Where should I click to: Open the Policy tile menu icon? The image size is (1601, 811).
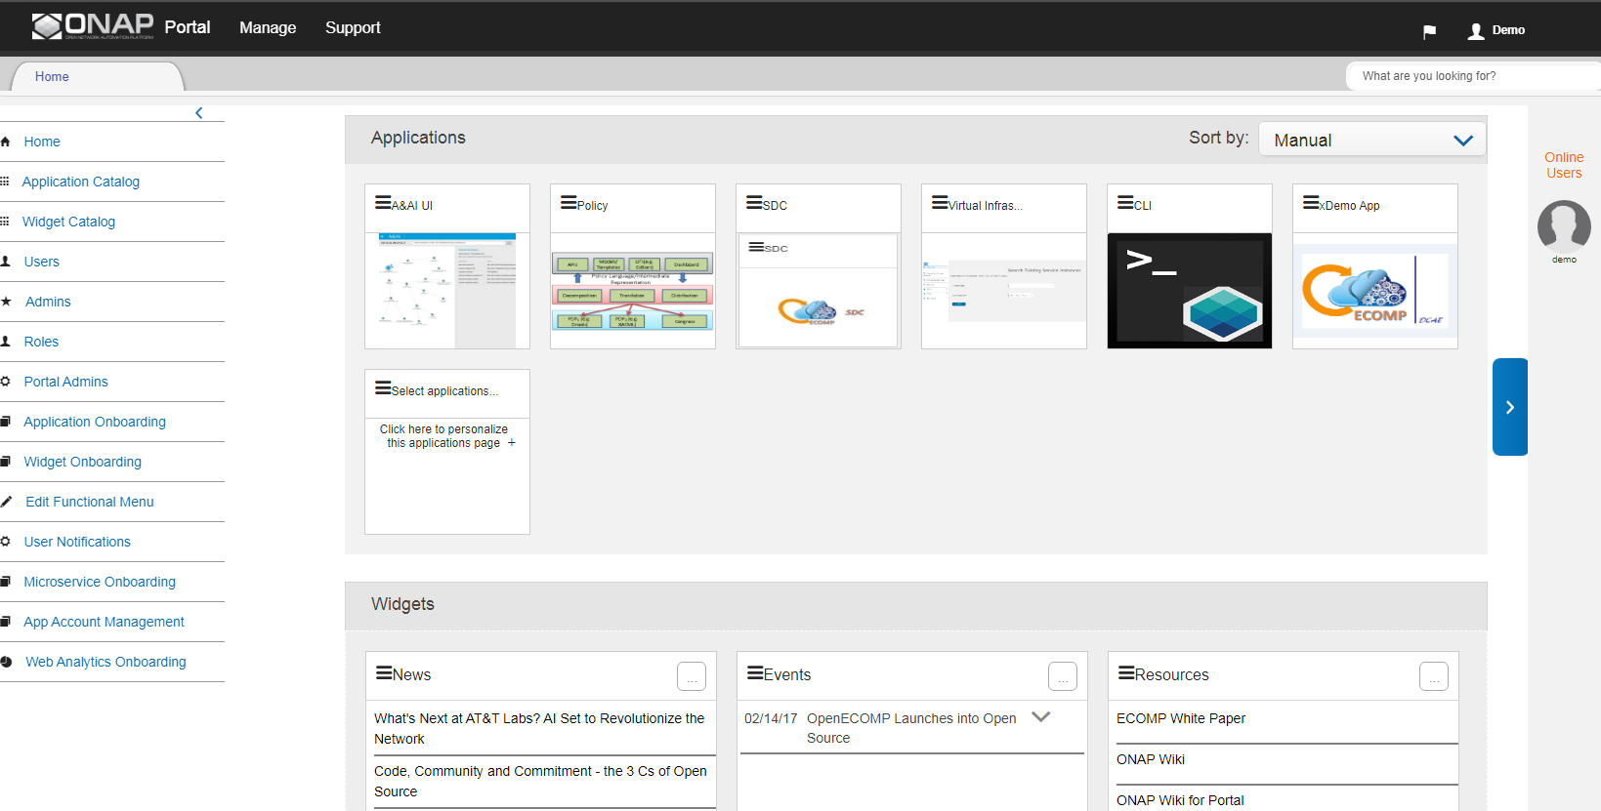(569, 203)
